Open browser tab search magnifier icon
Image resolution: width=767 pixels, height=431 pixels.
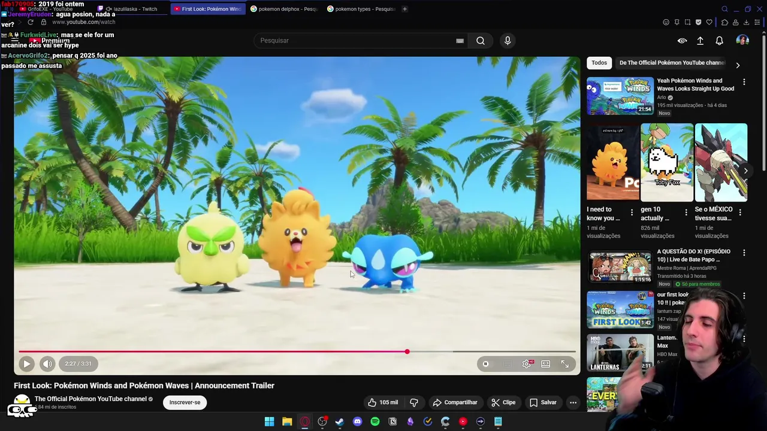tap(724, 9)
